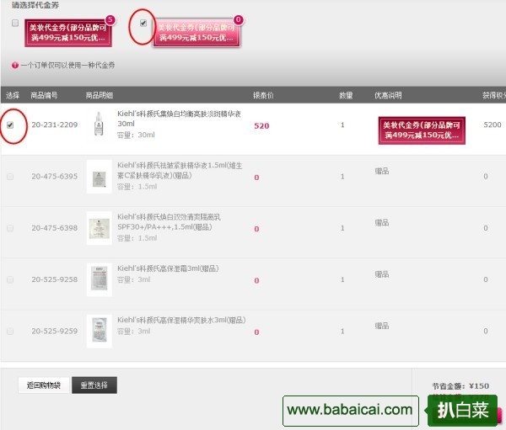The width and height of the screenshot is (506, 430).
Task: Open the 1.5ml firming serum sample thumbnail
Action: [x=99, y=177]
